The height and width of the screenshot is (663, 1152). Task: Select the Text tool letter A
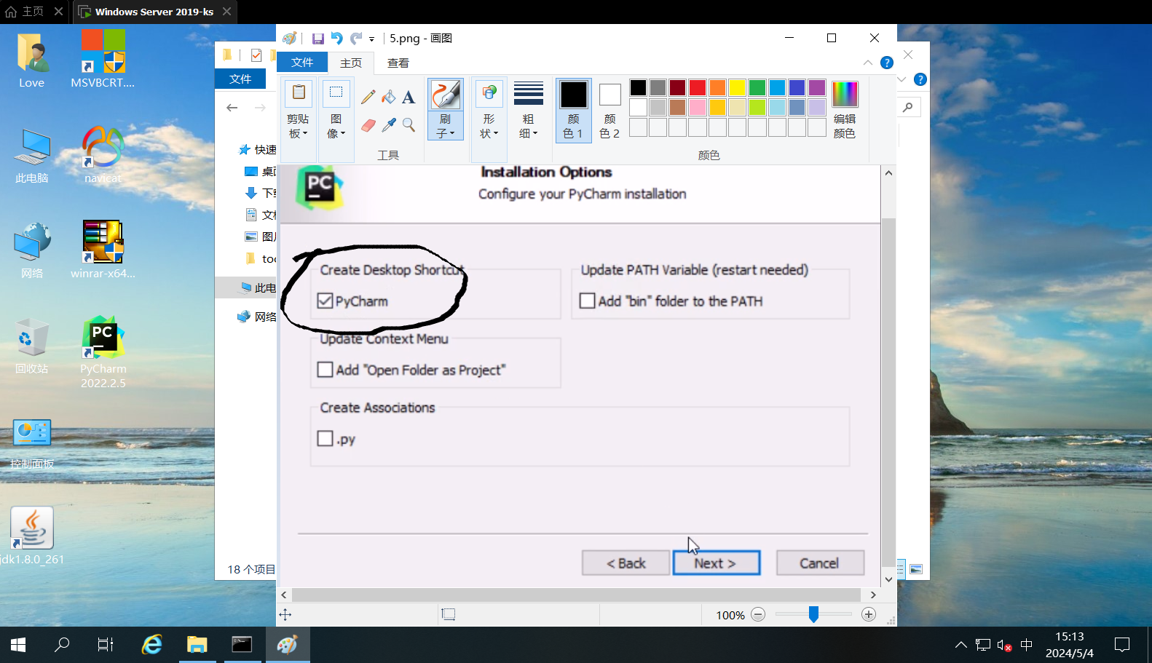(x=409, y=97)
